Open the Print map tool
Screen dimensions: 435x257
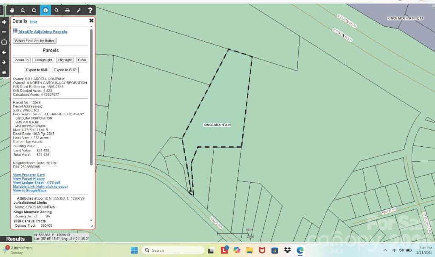coord(67,10)
